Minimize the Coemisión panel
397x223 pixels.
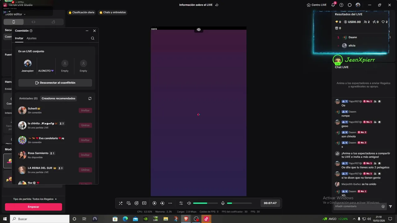87,31
